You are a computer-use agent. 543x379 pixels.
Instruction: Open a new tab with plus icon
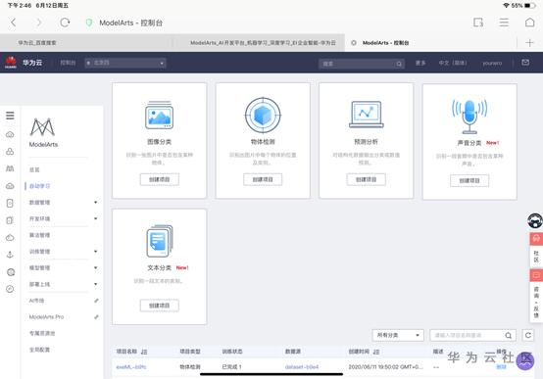[x=529, y=43]
